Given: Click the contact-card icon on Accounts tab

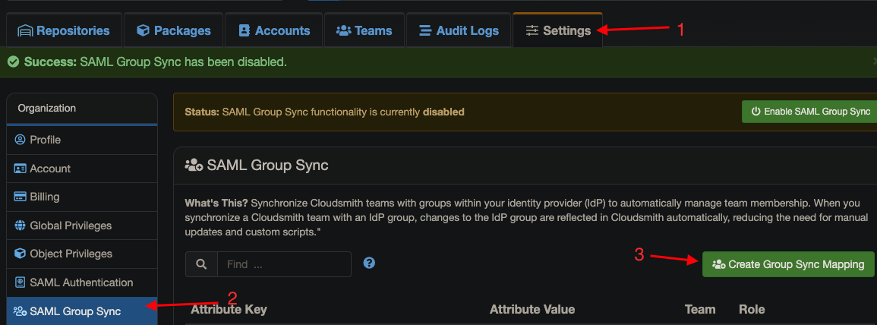Looking at the screenshot, I should coord(244,31).
